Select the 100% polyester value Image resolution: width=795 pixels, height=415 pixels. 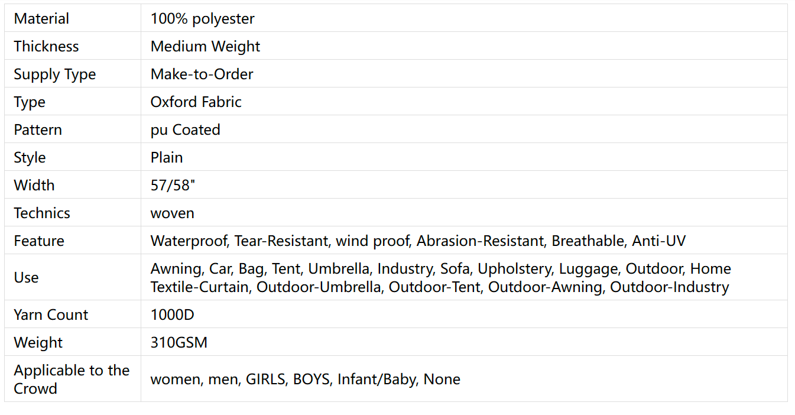click(202, 18)
